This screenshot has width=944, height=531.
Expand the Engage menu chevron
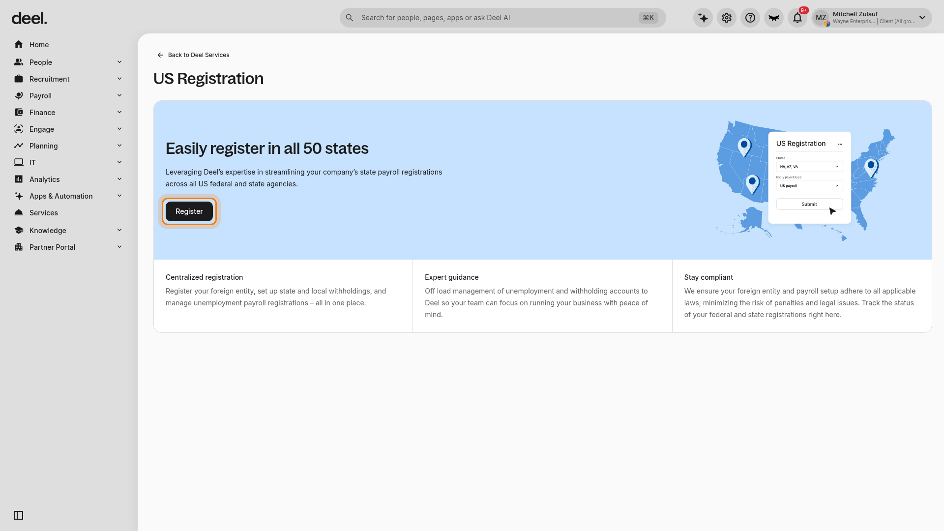coord(119,129)
